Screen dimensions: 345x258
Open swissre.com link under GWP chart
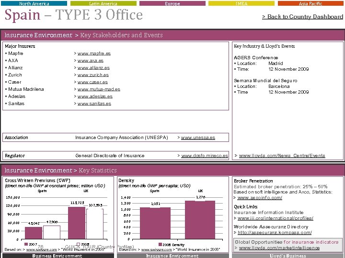point(41,249)
